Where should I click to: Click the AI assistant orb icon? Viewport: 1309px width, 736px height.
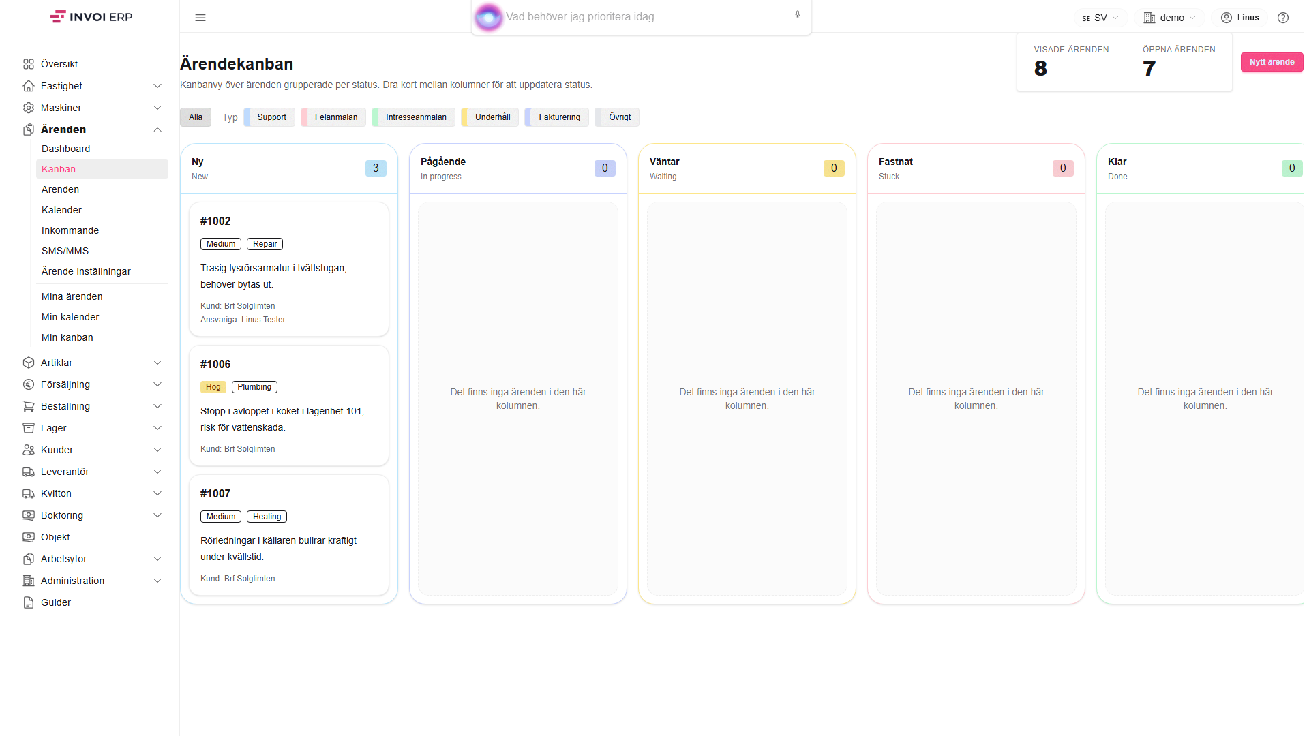pyautogui.click(x=488, y=17)
